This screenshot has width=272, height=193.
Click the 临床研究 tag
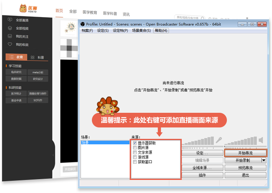click(16, 72)
